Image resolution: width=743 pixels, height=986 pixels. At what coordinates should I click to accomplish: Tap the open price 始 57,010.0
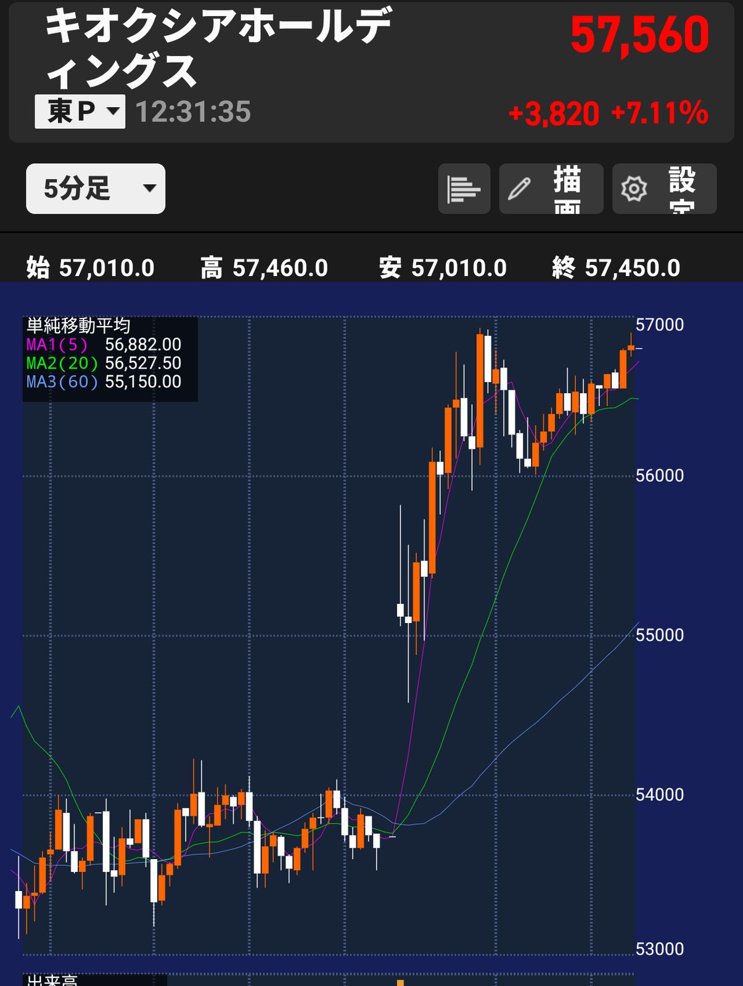pyautogui.click(x=90, y=268)
